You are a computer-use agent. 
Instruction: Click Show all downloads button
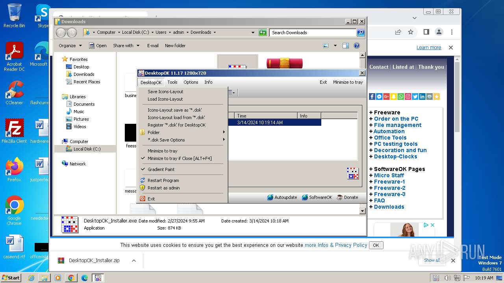click(432, 260)
